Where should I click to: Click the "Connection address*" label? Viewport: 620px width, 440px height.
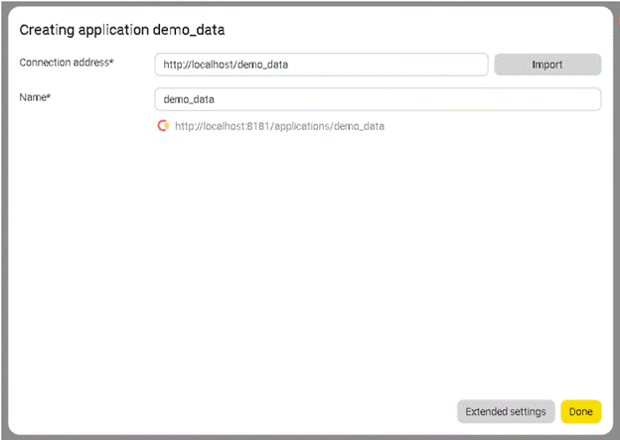66,64
